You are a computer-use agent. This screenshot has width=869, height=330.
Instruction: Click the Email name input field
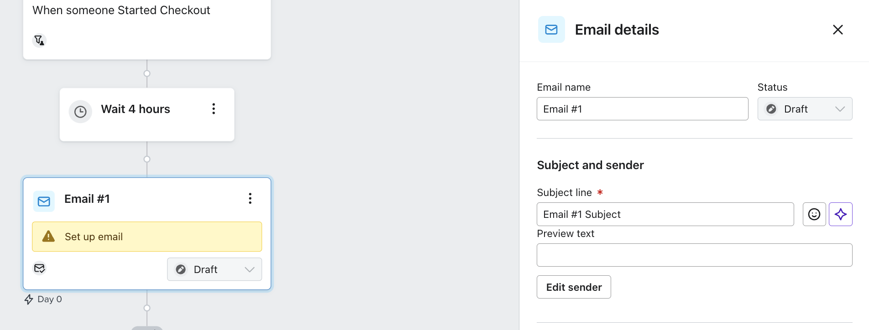(642, 109)
